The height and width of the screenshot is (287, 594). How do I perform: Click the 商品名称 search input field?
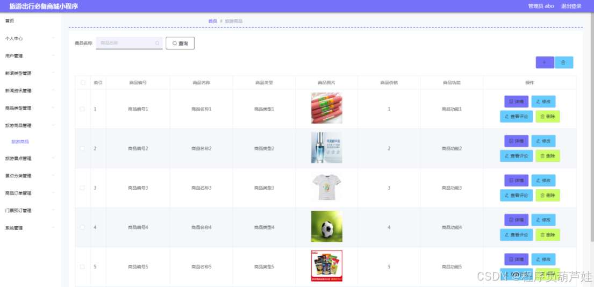[129, 43]
